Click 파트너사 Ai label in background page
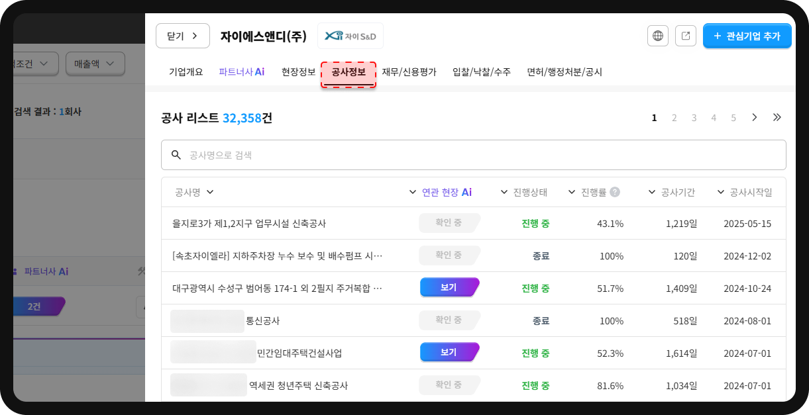Image resolution: width=809 pixels, height=415 pixels. (46, 271)
